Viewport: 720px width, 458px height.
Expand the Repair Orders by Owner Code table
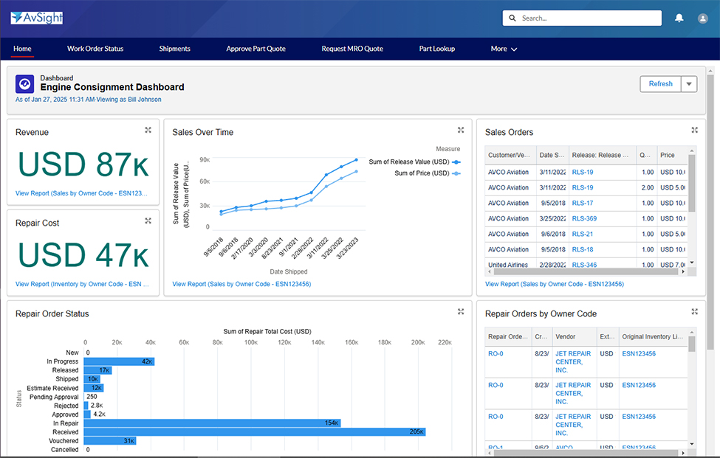point(694,311)
